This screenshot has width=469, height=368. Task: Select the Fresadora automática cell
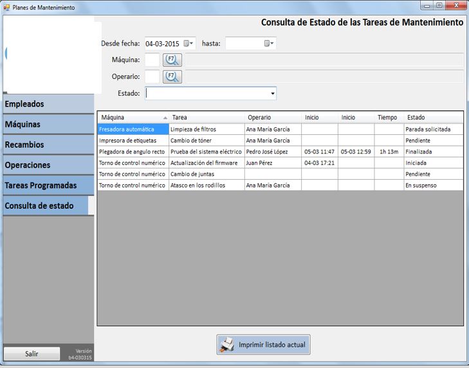point(133,129)
